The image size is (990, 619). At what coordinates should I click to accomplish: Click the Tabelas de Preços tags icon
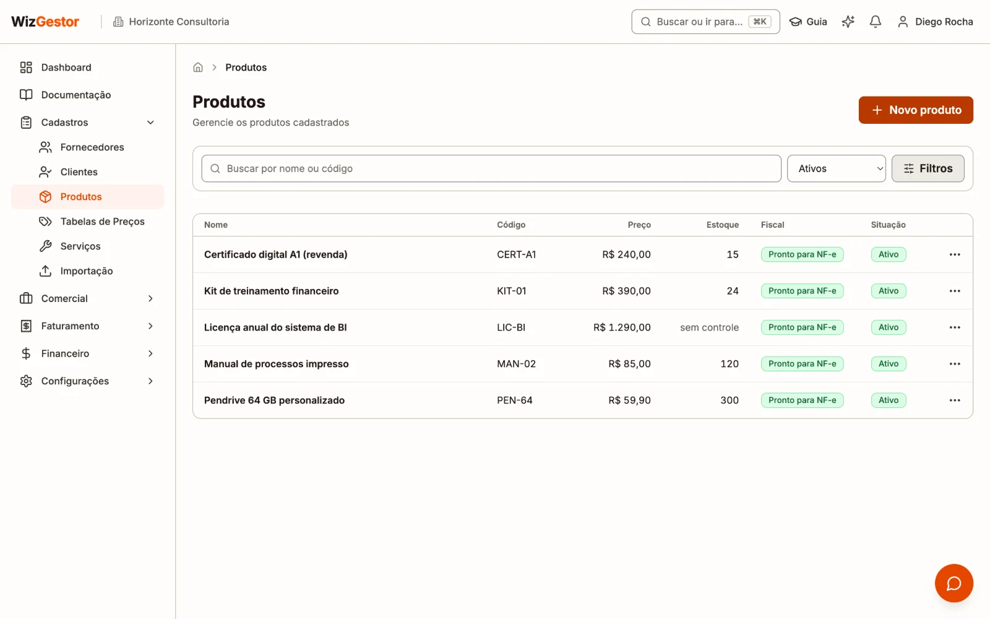pyautogui.click(x=45, y=222)
